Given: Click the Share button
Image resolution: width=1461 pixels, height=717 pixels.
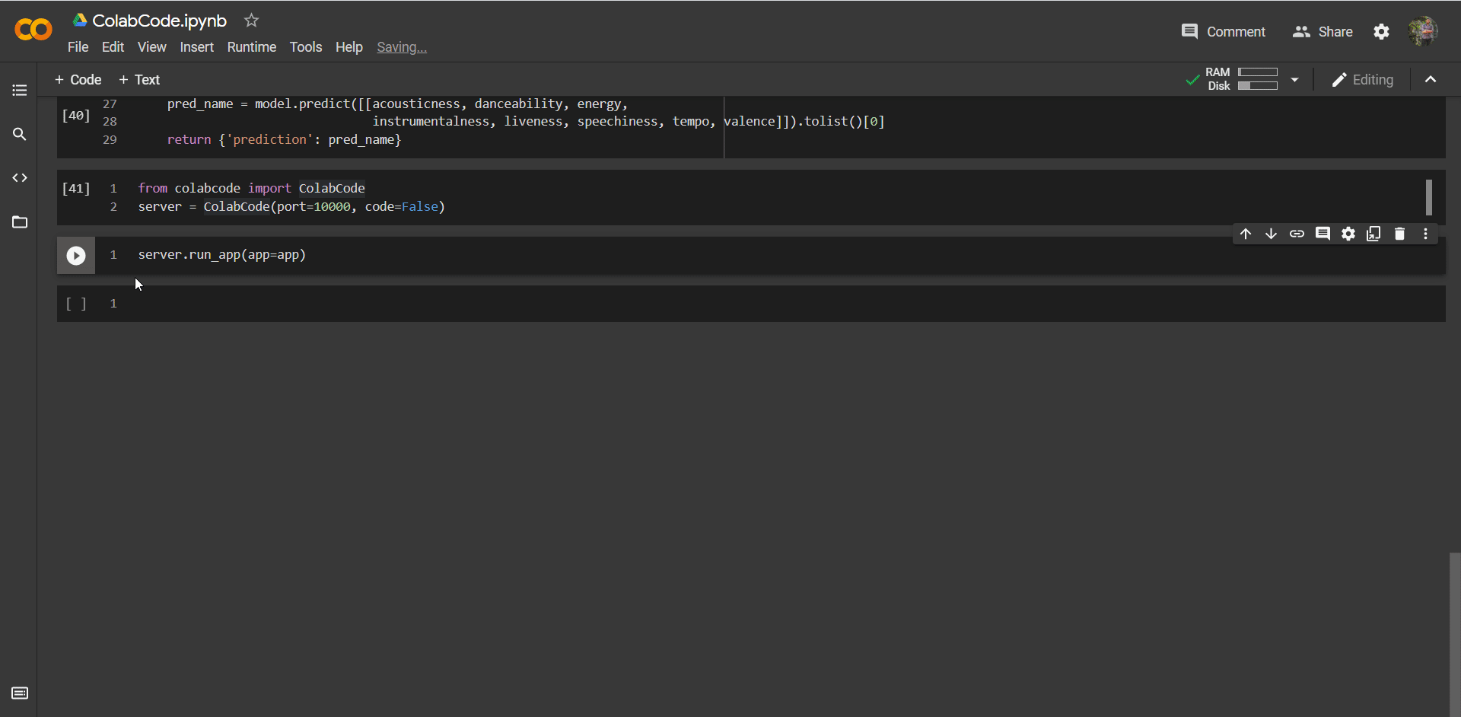Looking at the screenshot, I should pos(1323,32).
